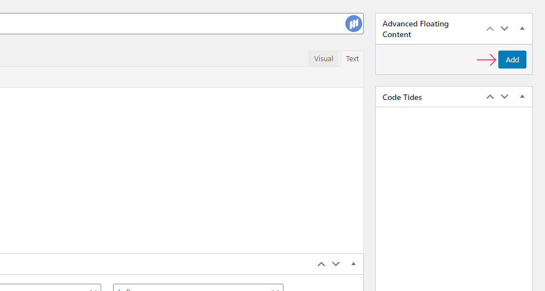This screenshot has height=291, width=545.
Task: Click inside the main content editor area
Action: pyautogui.click(x=182, y=170)
